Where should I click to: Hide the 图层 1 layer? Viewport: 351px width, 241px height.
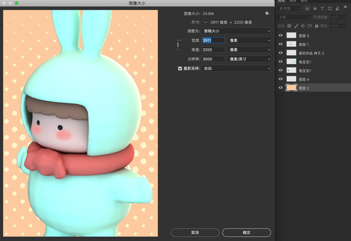tap(280, 44)
